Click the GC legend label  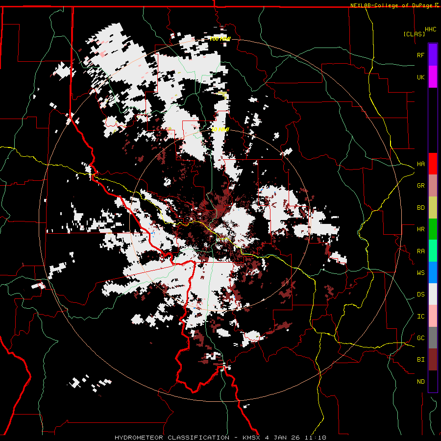[x=420, y=338]
